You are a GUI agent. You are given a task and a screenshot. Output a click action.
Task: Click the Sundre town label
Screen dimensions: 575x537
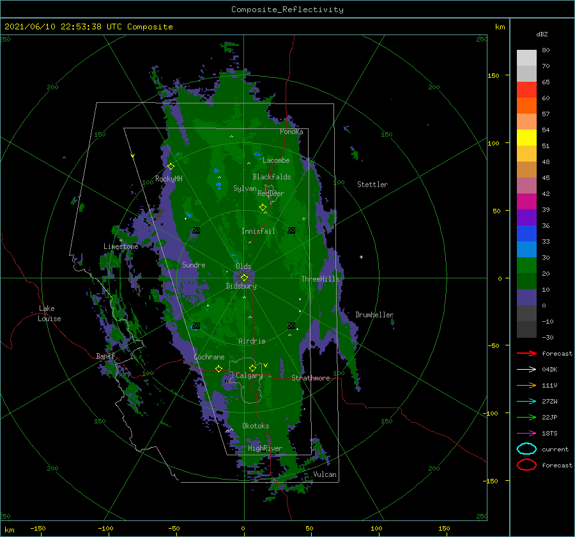(194, 264)
